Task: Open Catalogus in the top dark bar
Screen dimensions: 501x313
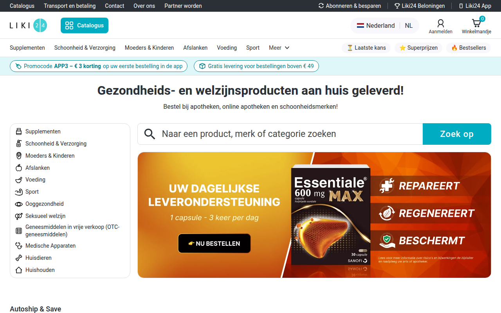Action: click(22, 6)
